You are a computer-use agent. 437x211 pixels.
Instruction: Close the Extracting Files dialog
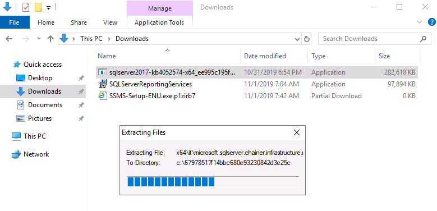point(297,132)
